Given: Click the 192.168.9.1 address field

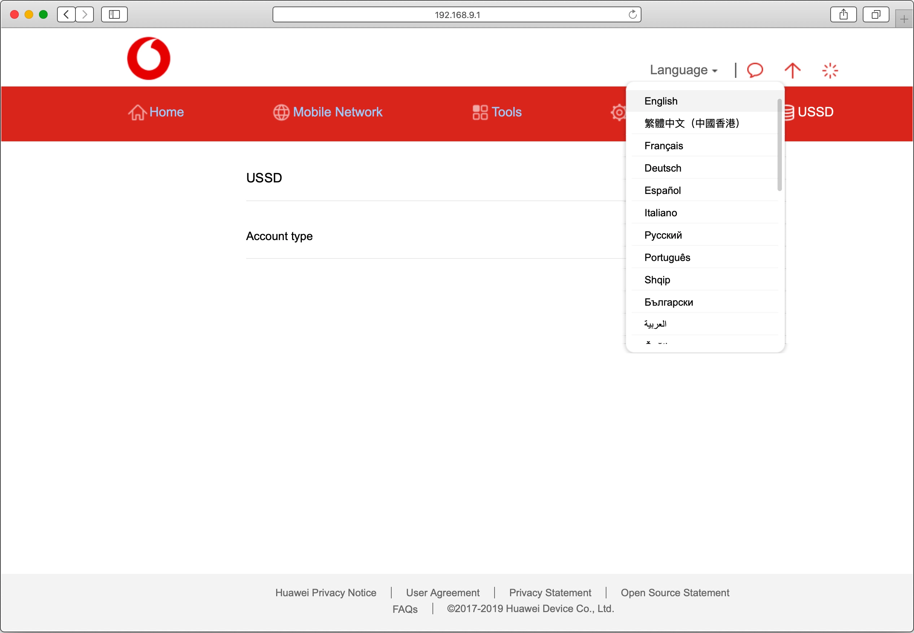Looking at the screenshot, I should pos(457,15).
